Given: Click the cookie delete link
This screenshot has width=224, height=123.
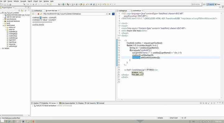Looking at the screenshot, I should (38, 24).
